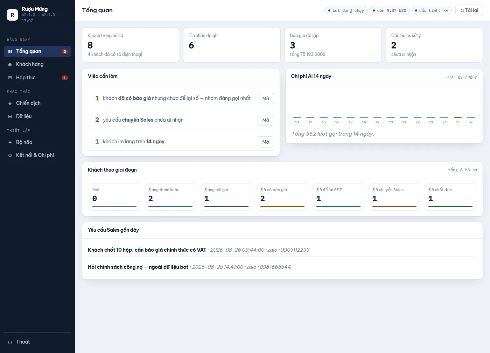Click the 'Khách theo giai đoạn' heading
Viewport: 490px width, 353px height.
pyautogui.click(x=112, y=170)
